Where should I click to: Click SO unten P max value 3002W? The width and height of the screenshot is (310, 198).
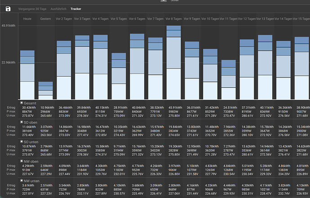(x=82, y=150)
